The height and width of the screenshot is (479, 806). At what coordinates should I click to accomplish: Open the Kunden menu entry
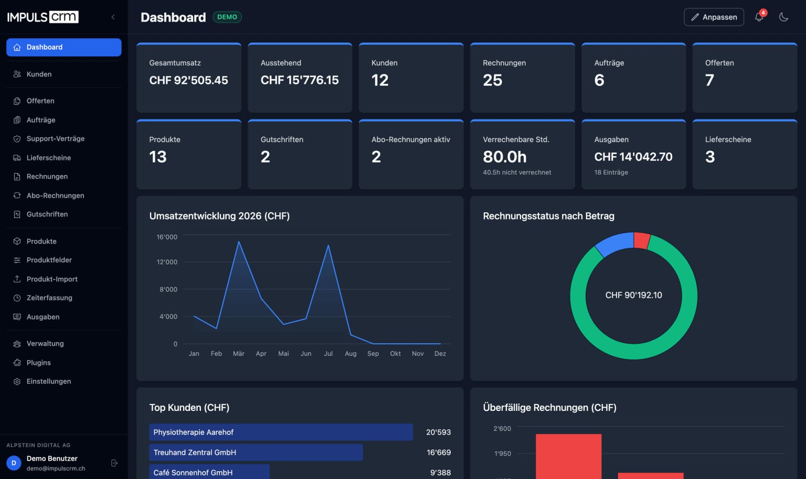(x=64, y=74)
